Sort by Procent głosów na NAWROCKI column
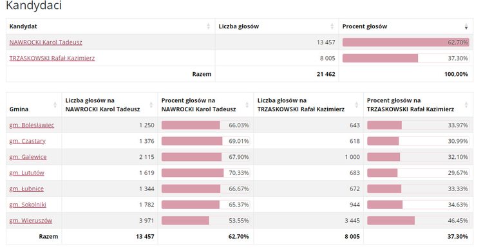 [x=205, y=105]
